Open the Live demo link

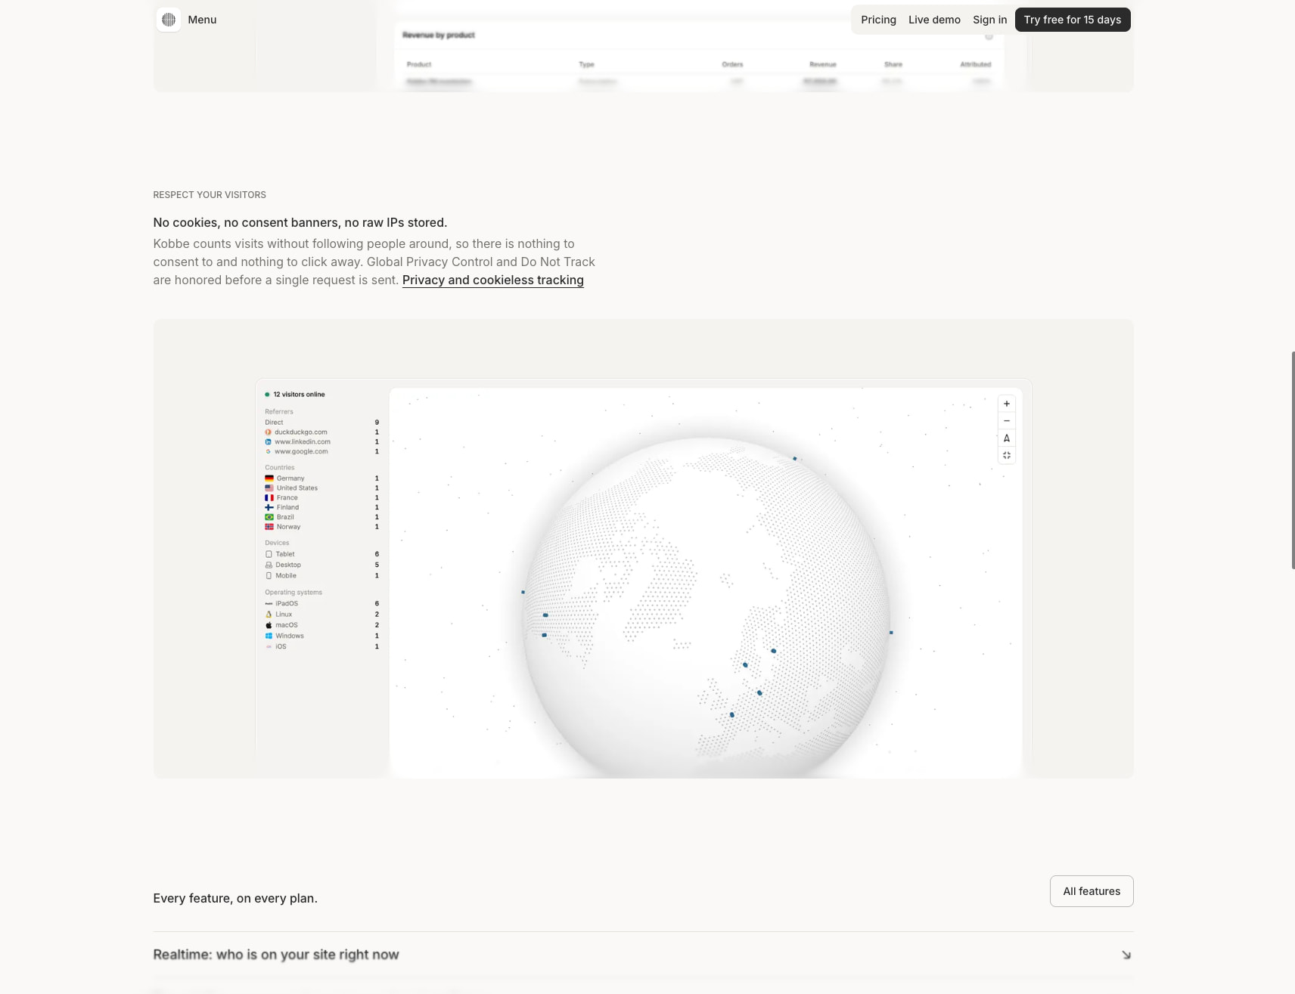[934, 20]
